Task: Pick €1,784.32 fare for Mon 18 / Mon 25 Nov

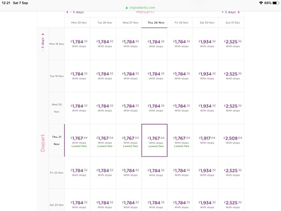Action: [x=78, y=44]
